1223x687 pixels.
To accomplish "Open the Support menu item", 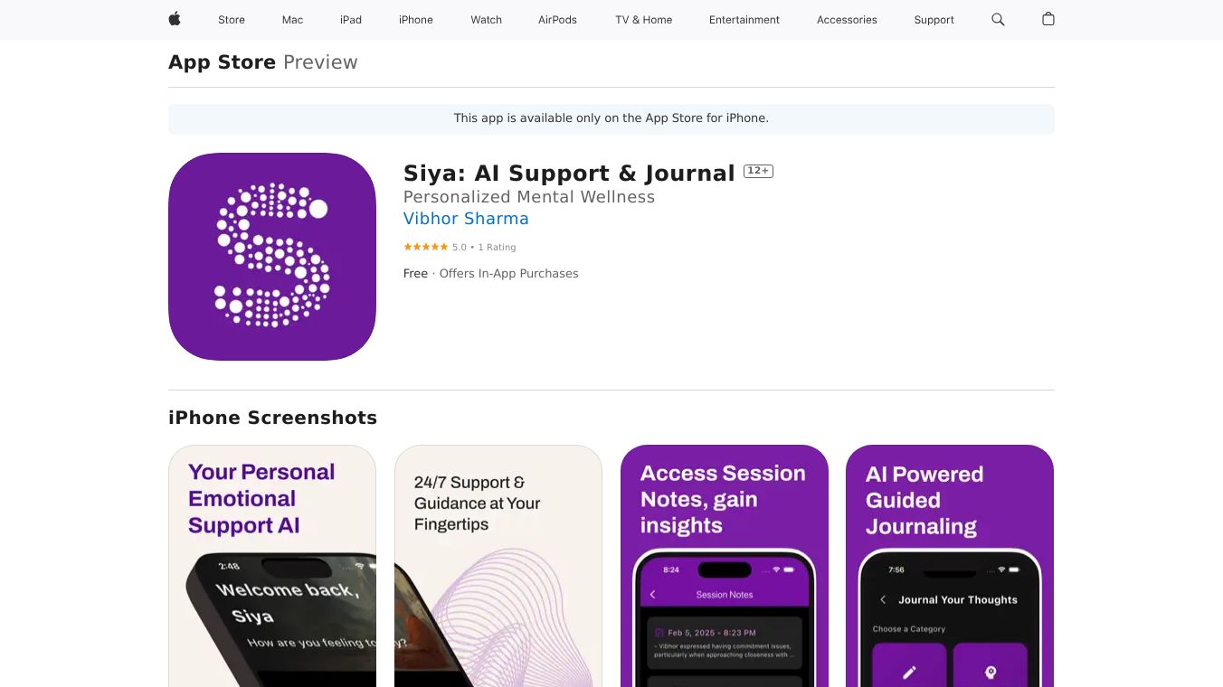I will (x=934, y=20).
